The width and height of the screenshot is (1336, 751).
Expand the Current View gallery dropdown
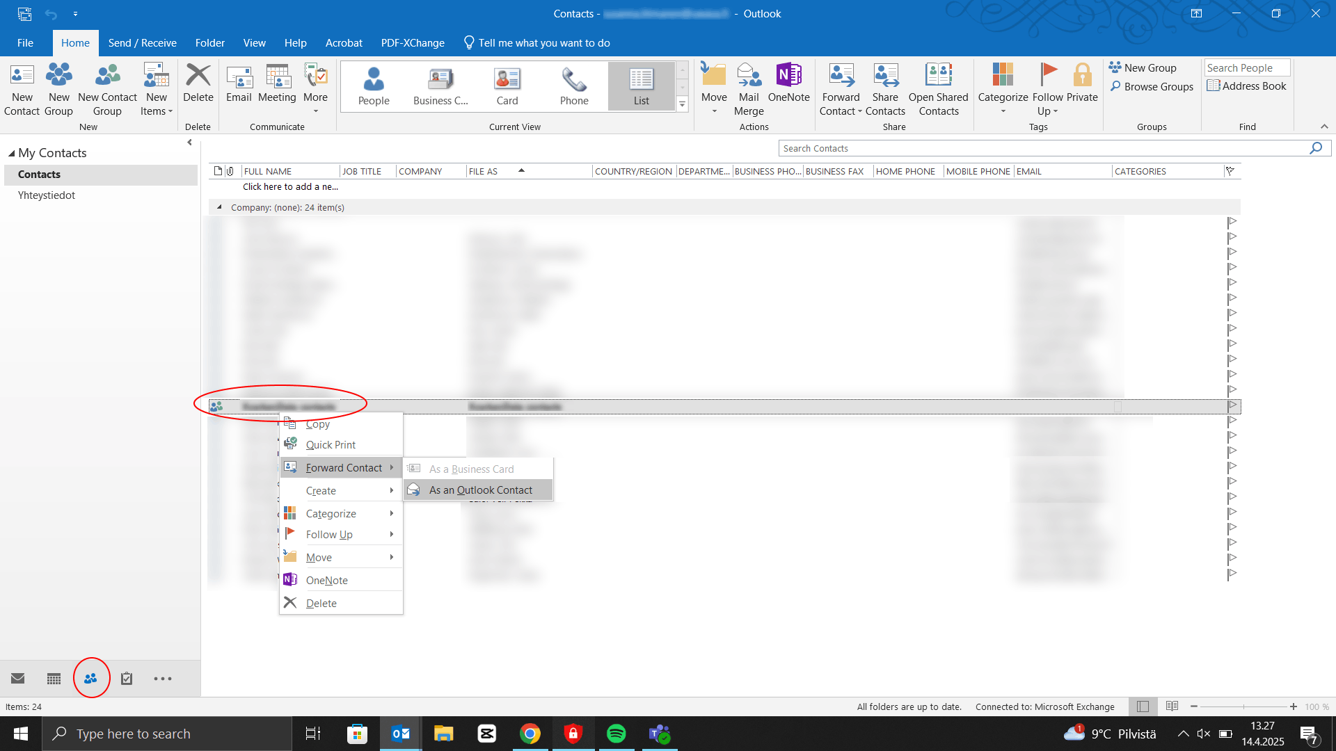click(682, 104)
